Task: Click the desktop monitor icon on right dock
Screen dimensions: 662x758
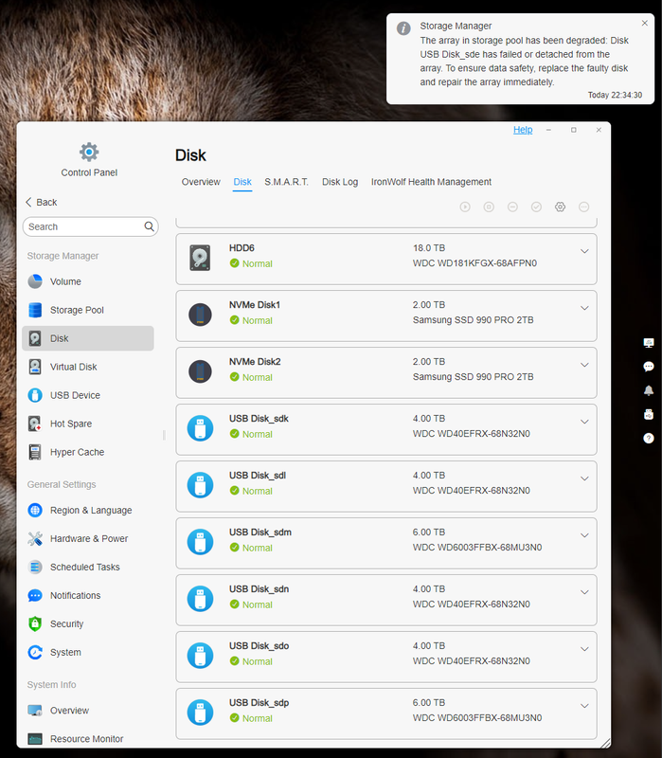Action: coord(649,343)
